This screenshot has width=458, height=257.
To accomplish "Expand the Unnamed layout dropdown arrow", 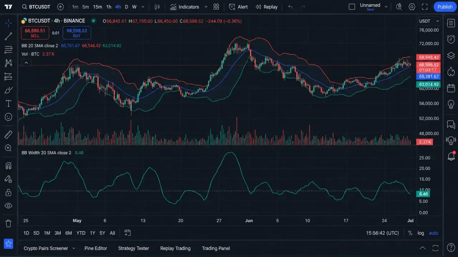I will pyautogui.click(x=386, y=7).
